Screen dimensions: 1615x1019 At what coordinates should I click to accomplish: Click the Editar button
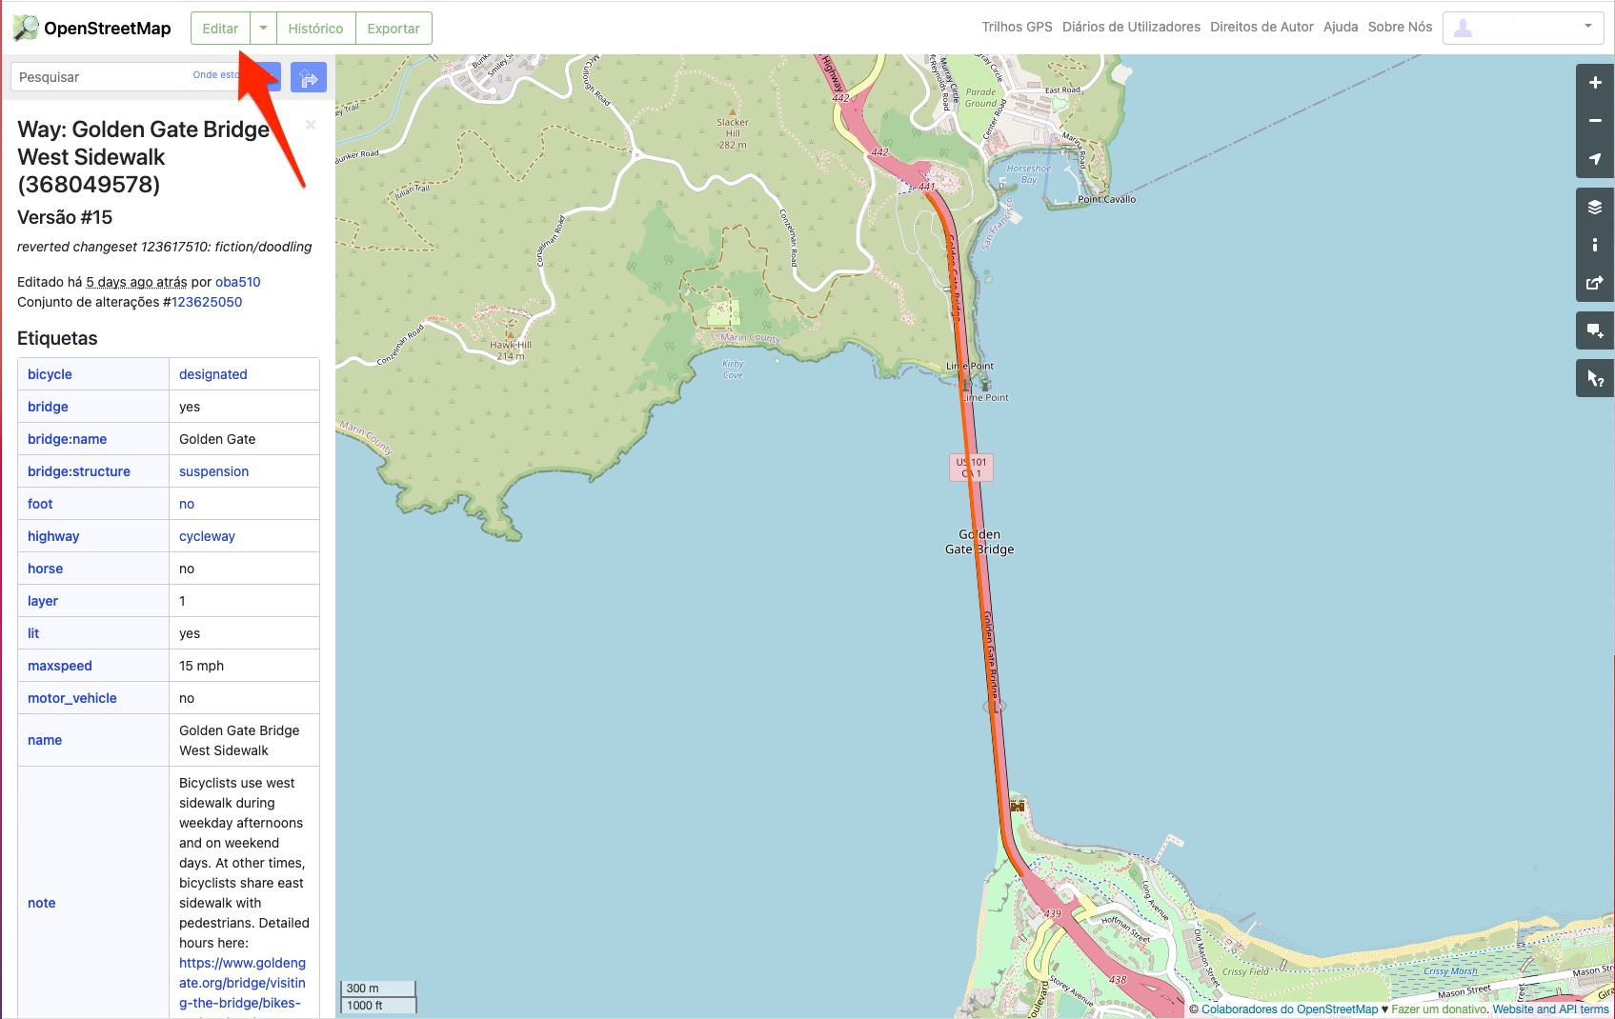220,28
